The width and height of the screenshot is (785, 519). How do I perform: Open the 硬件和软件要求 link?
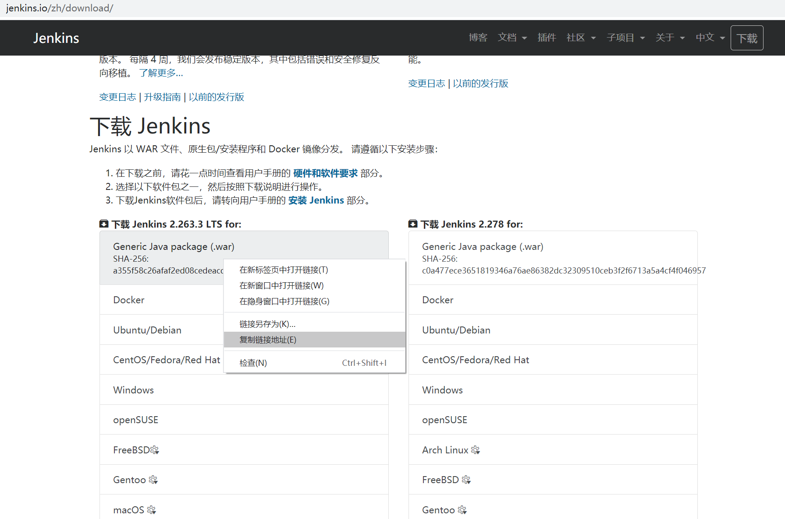[325, 173]
